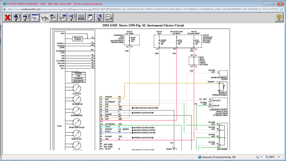Screen dimensions: 286x161
Task: Click the CRUISE FUSE symbol
Action: click(159, 42)
